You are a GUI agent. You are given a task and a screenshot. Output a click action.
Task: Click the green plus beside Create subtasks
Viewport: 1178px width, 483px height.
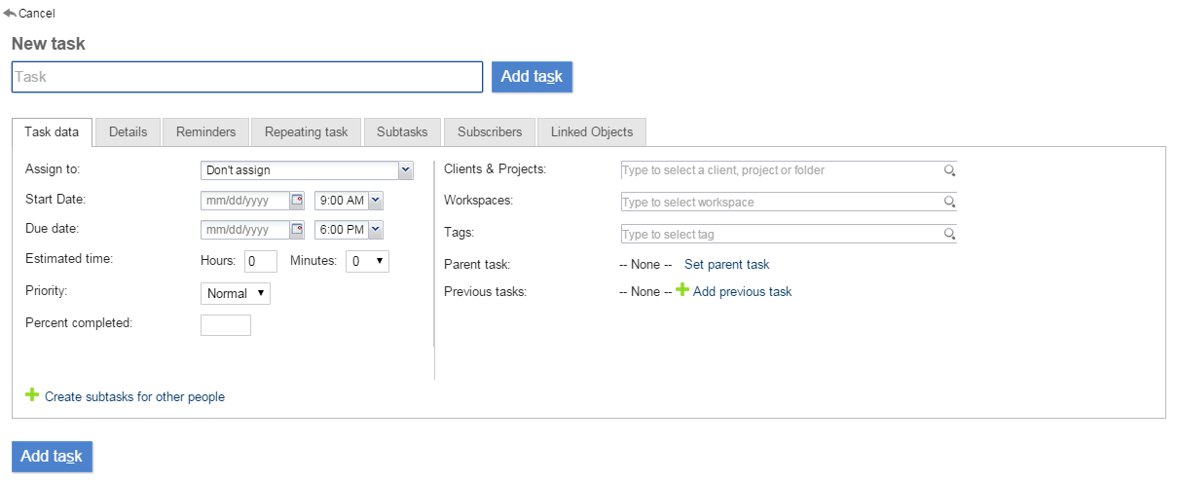32,395
